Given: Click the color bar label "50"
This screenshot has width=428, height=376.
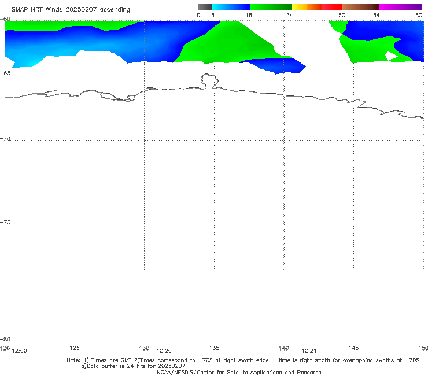Looking at the screenshot, I should coord(342,15).
